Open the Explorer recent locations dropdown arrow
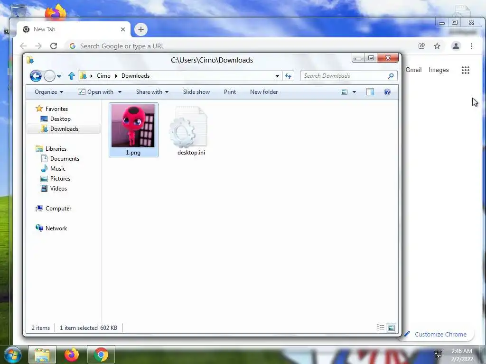 pos(59,76)
